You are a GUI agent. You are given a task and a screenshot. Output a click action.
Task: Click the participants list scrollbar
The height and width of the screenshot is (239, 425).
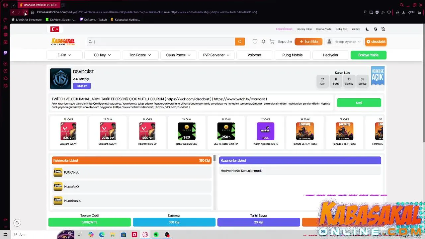(214, 158)
